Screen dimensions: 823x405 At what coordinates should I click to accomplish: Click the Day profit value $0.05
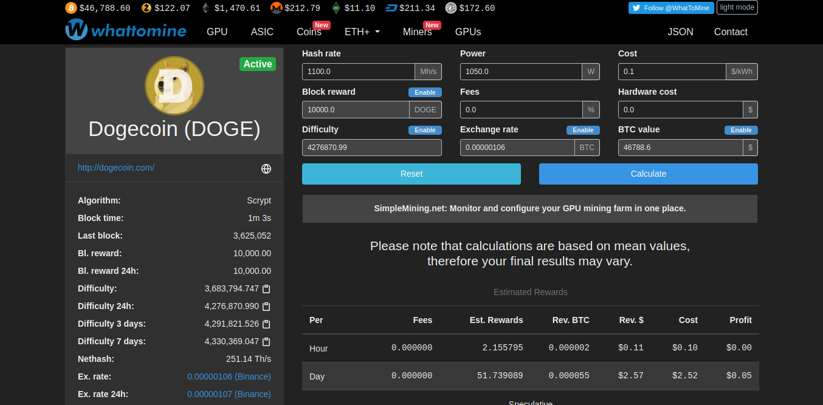coord(739,376)
